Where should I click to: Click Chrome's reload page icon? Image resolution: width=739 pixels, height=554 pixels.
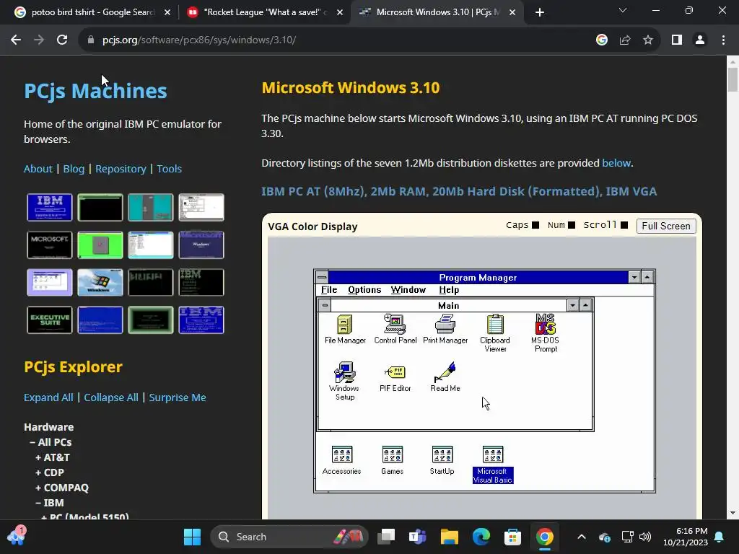62,40
